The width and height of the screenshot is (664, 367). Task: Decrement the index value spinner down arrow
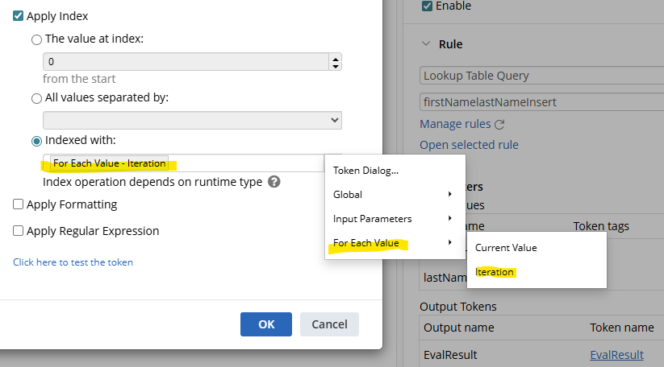point(336,66)
